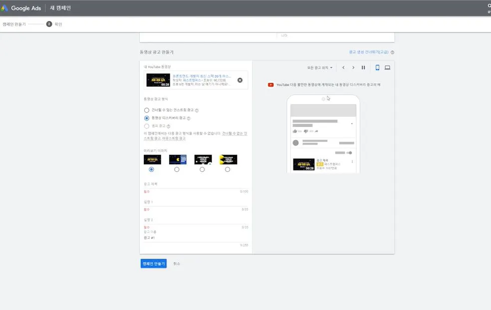This screenshot has width=491, height=310.
Task: Select non-skippable in-stream ad format
Action: [147, 110]
